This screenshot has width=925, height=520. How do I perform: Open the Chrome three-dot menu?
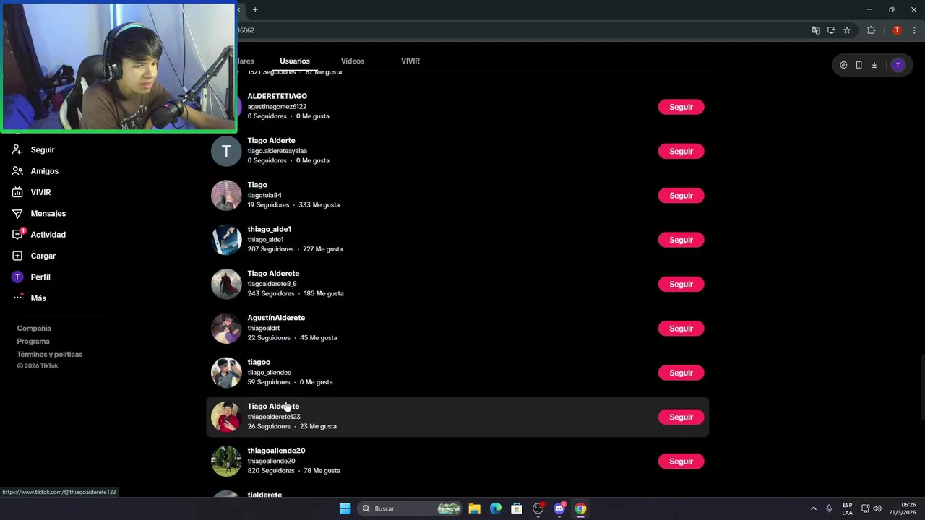point(914,30)
